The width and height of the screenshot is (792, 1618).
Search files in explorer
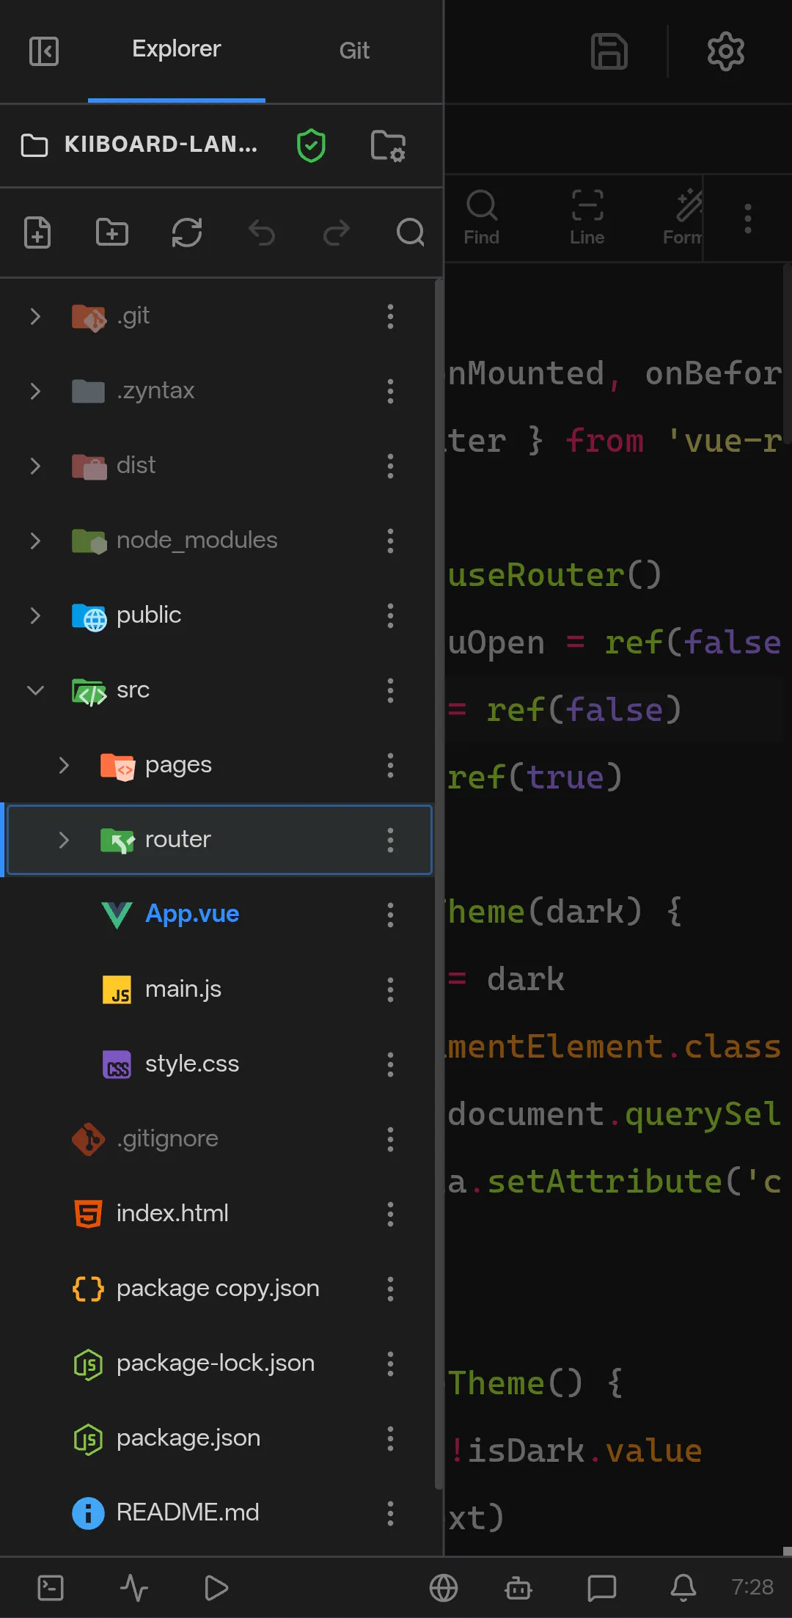411,233
